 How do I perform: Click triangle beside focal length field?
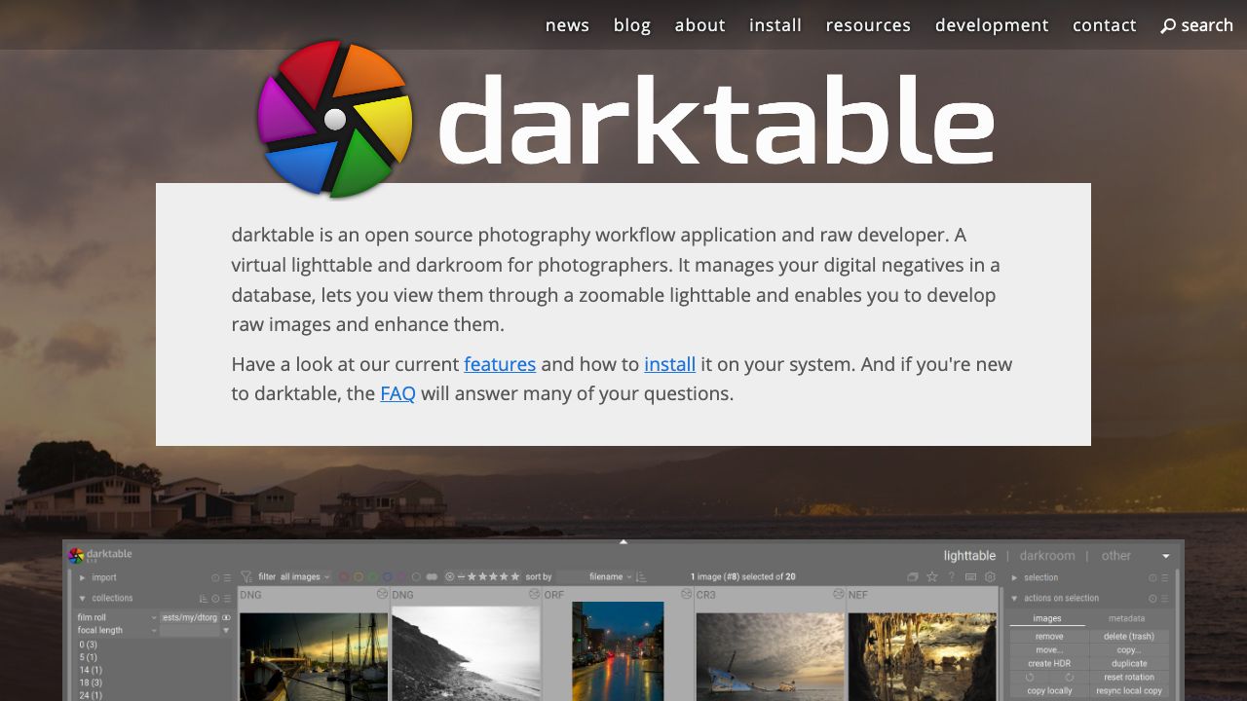click(226, 631)
